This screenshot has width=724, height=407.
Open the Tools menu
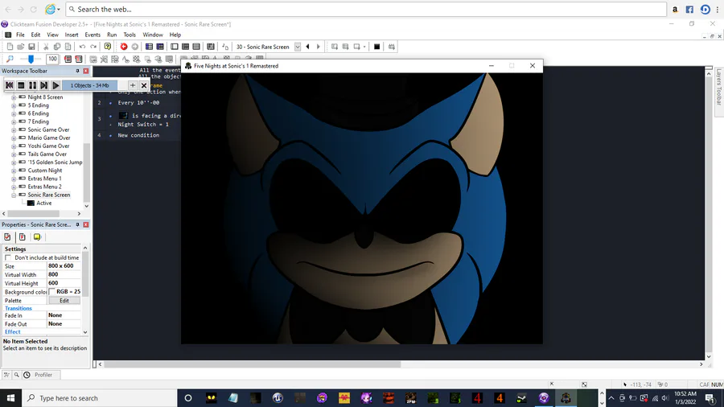tap(130, 35)
